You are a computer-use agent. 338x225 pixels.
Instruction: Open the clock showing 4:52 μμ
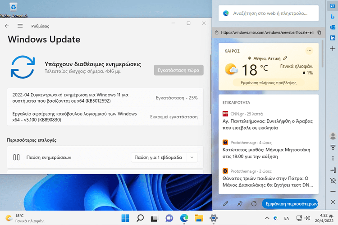pyautogui.click(x=324, y=218)
